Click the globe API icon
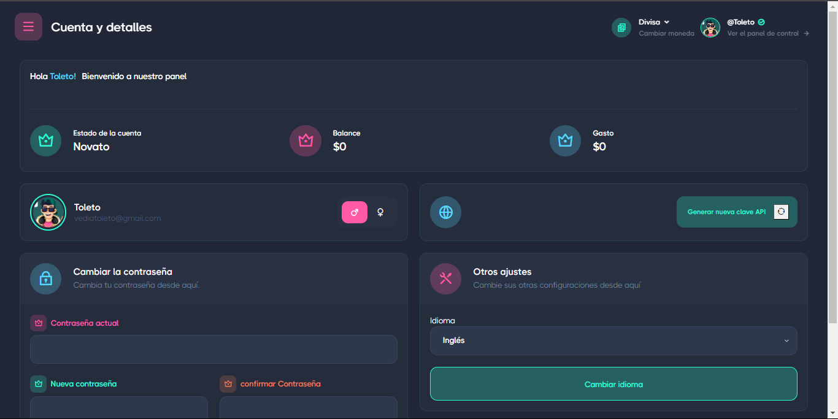 click(446, 212)
